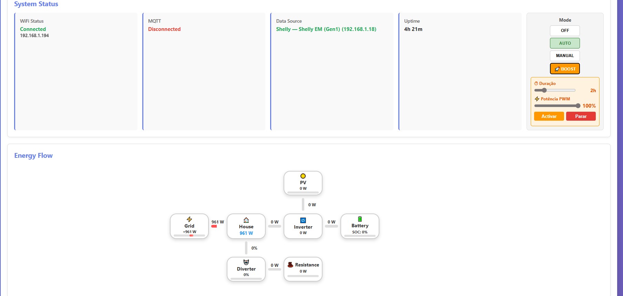Screen dimensions: 623x296
Task: Switch mode to OFF
Action: (x=565, y=31)
